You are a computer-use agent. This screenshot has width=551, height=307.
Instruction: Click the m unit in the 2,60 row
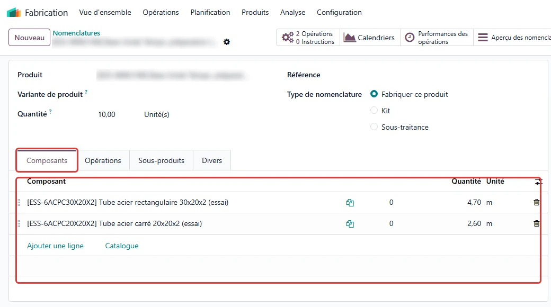(489, 224)
